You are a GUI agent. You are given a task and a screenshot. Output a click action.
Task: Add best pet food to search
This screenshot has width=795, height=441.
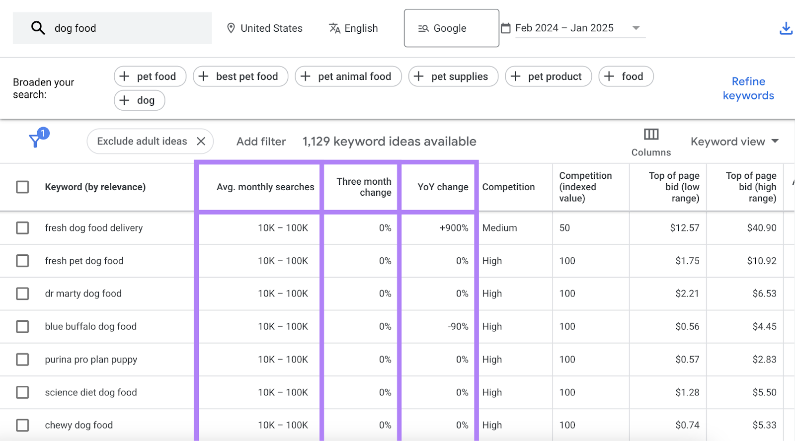[240, 76]
